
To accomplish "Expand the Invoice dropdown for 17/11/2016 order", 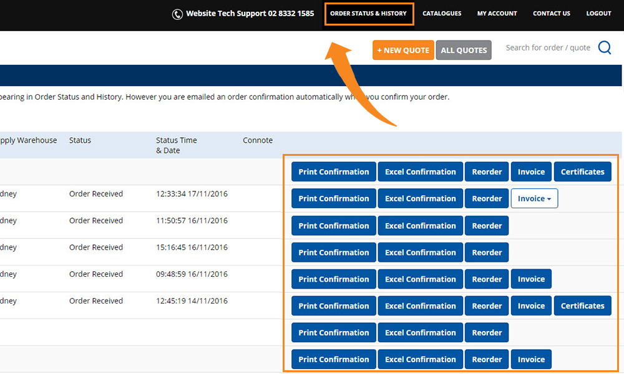I will click(x=534, y=199).
